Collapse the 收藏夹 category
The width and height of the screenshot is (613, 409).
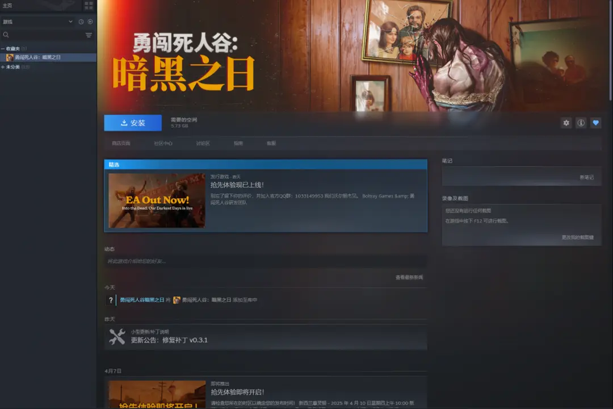click(3, 48)
